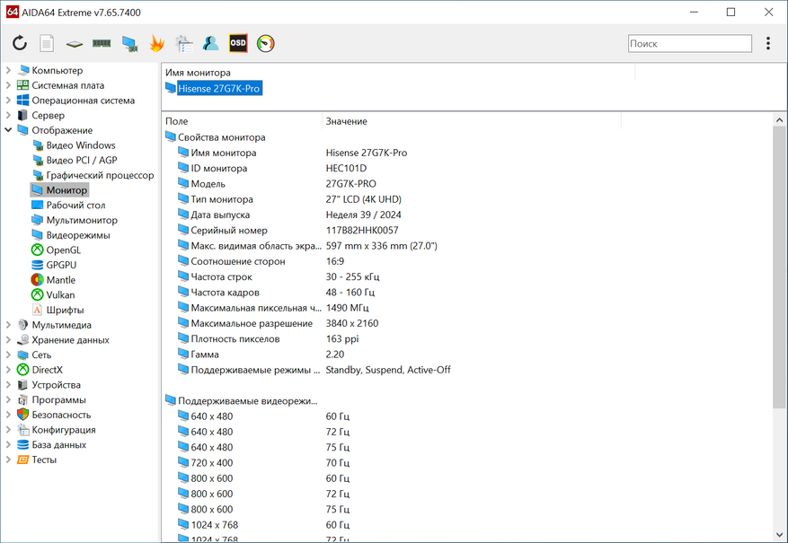Open the Vulkan tree item
This screenshot has width=788, height=543.
tap(53, 295)
